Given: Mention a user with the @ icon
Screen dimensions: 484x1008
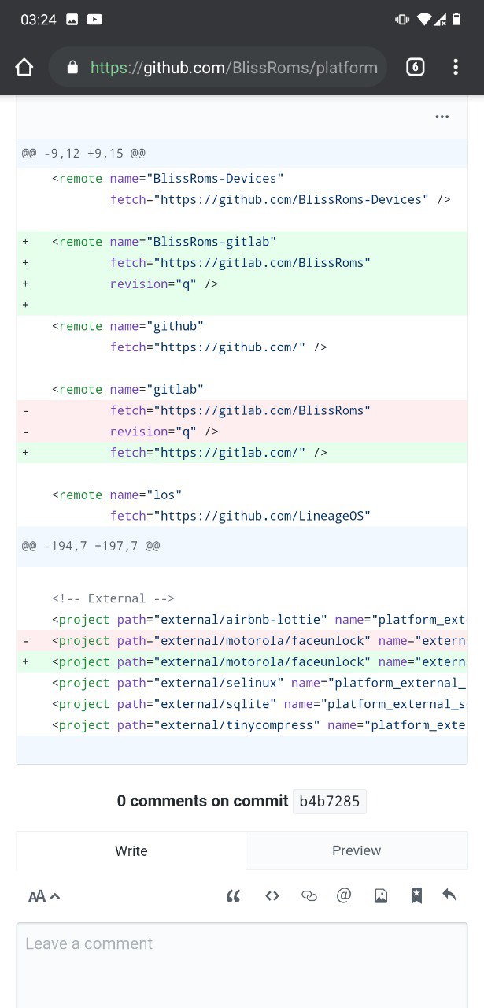Looking at the screenshot, I should 344,895.
